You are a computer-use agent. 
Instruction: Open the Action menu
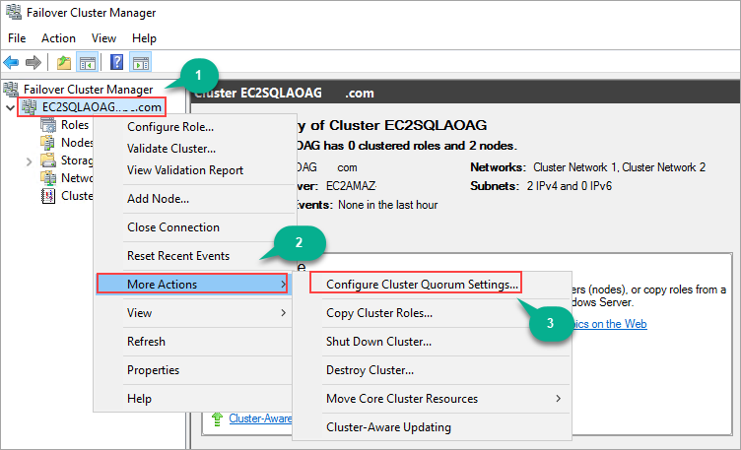tap(58, 38)
